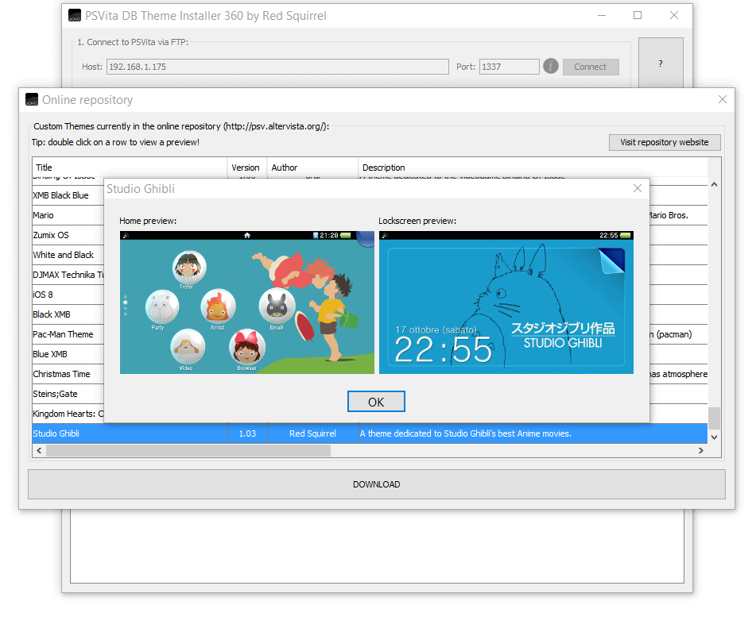Click the question mark help button
This screenshot has height=628, width=756.
pos(660,64)
